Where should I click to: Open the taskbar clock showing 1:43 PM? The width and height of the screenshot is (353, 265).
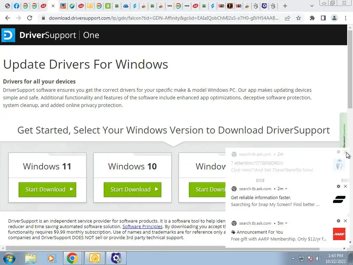pos(335,258)
